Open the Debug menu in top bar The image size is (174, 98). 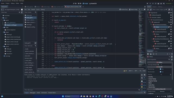(x=13, y=3)
